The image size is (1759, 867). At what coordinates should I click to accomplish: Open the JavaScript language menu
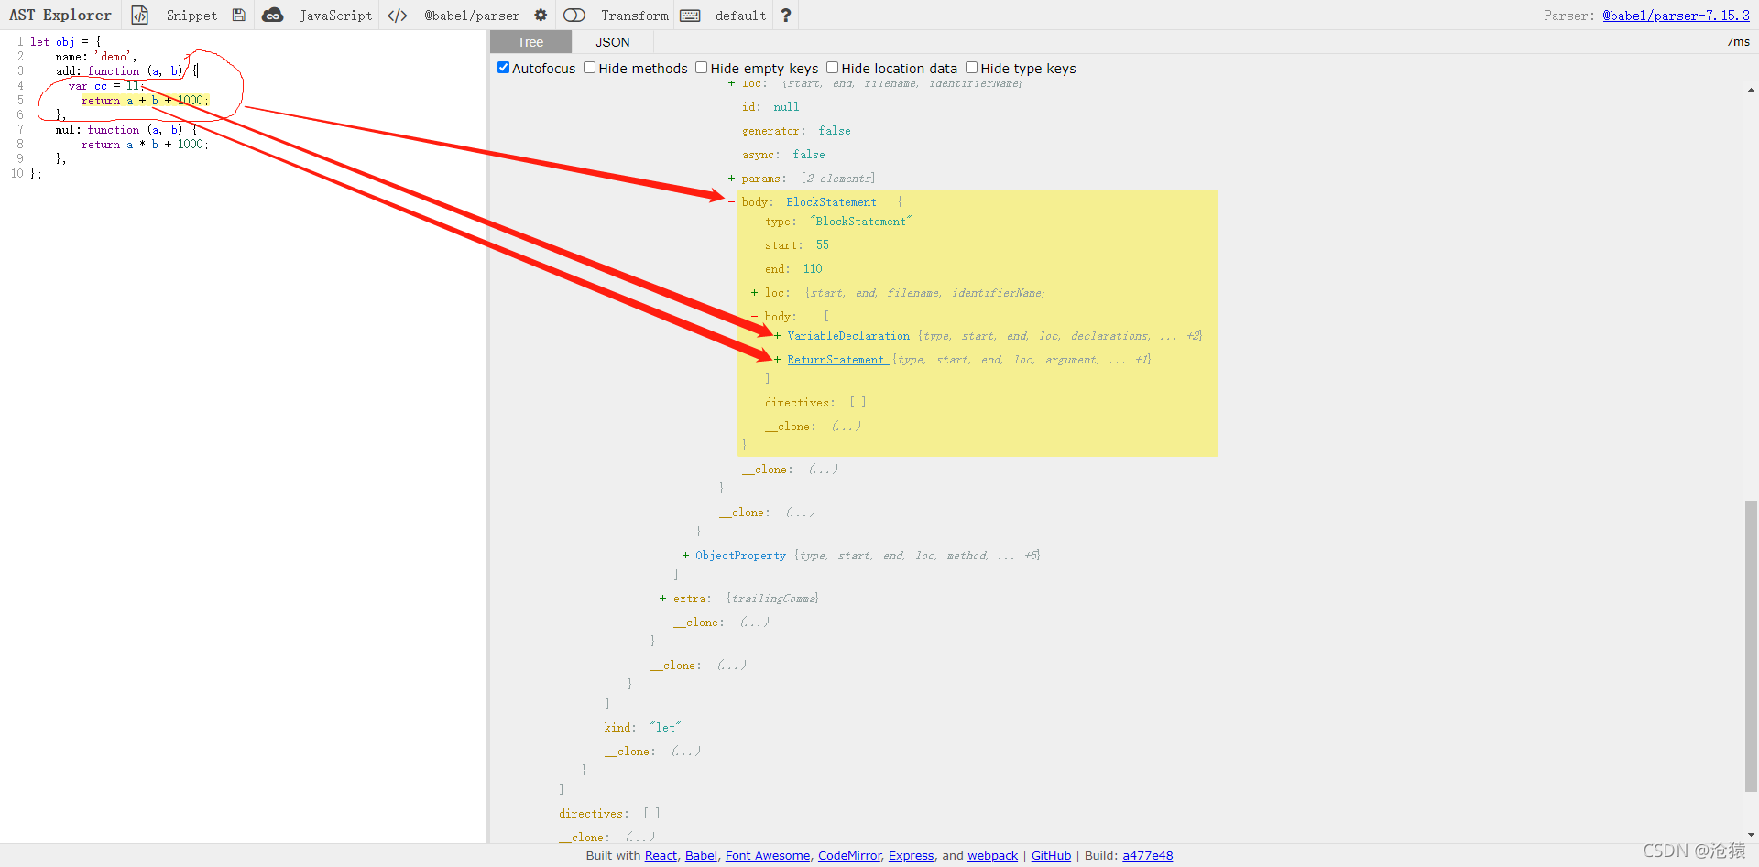point(335,16)
